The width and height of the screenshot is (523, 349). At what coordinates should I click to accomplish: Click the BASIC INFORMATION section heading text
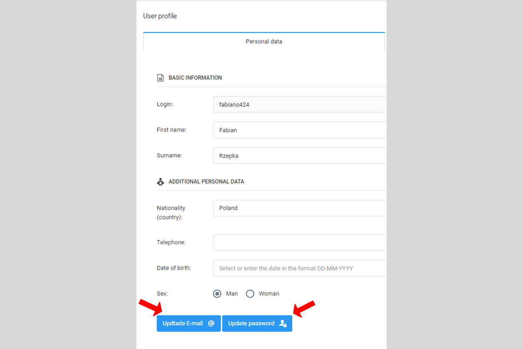click(195, 78)
